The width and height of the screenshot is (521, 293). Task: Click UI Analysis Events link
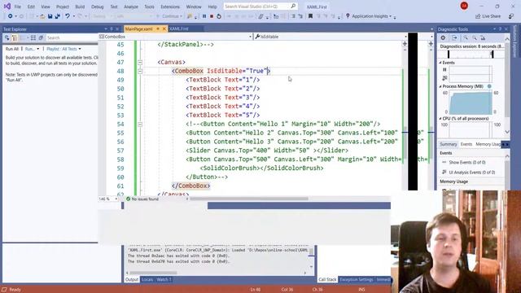[472, 172]
